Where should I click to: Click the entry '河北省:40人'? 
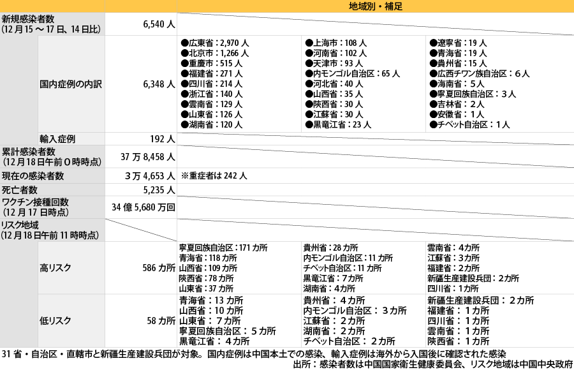pyautogui.click(x=334, y=84)
